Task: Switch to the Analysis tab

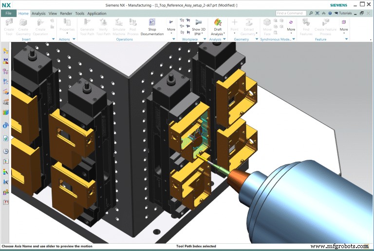Action: [x=38, y=14]
